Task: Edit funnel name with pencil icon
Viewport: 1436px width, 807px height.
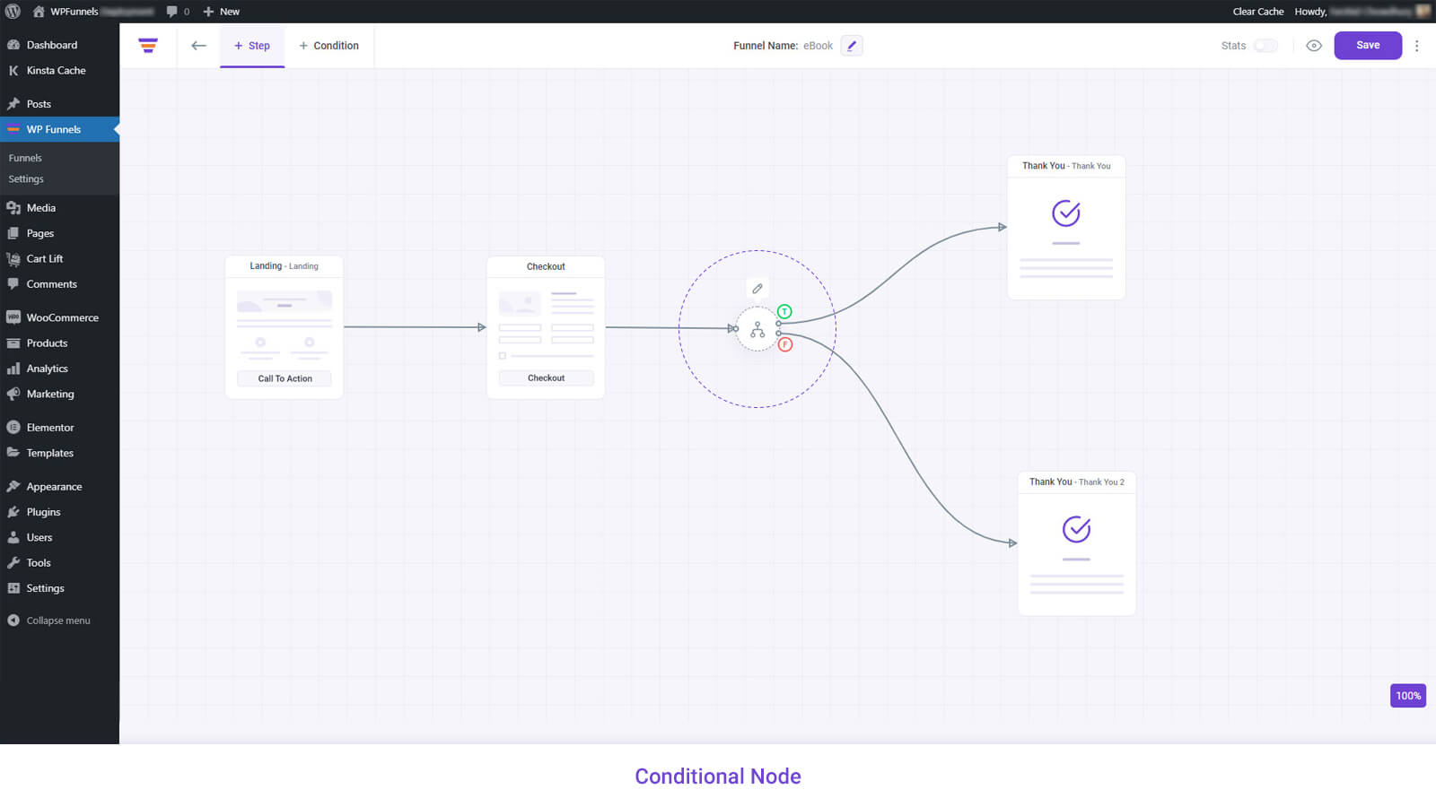Action: coord(852,46)
